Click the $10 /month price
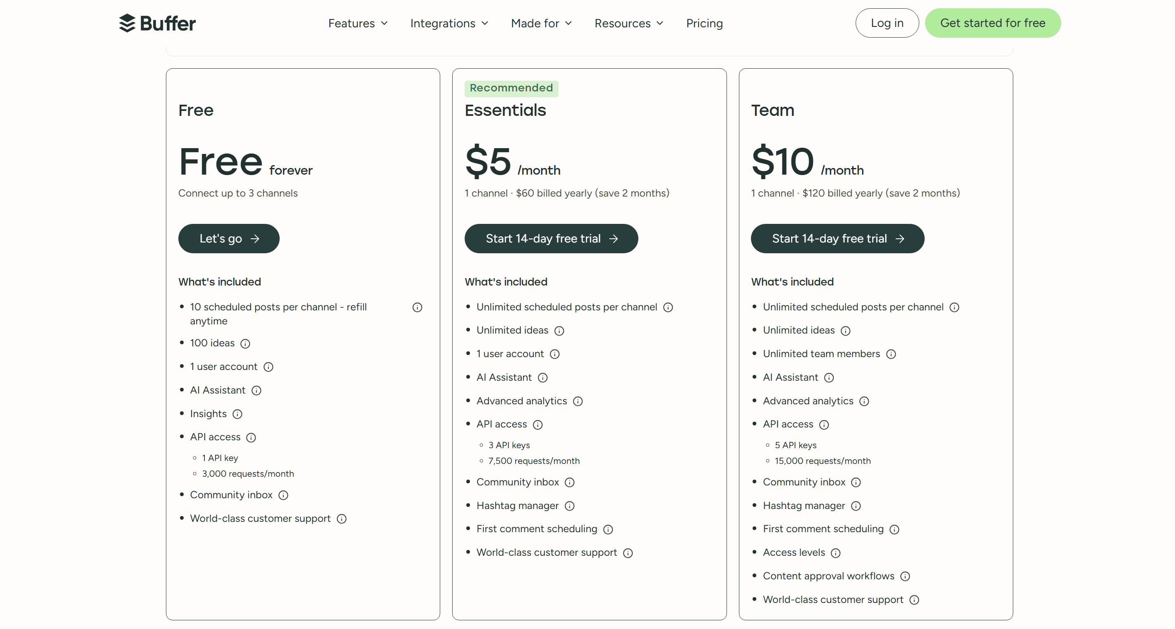Screen dimensions: 1175x629 tap(807, 161)
